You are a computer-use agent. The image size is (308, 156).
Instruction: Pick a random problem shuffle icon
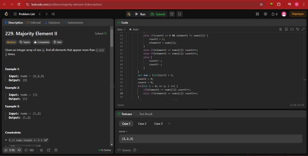53,14
